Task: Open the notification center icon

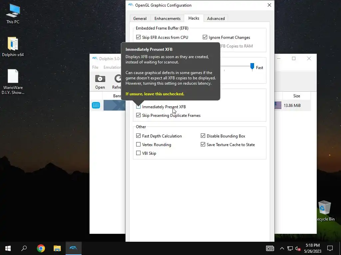Action: pos(330,248)
